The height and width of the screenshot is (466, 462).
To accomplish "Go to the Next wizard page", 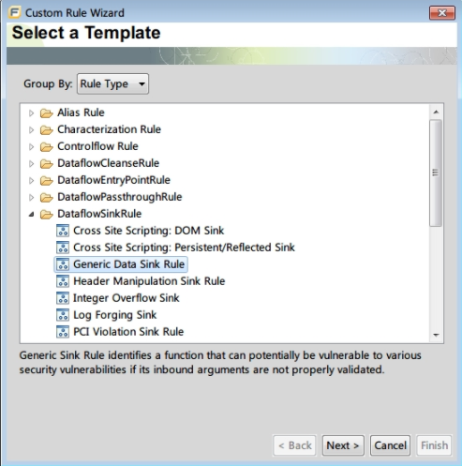I will (x=343, y=445).
